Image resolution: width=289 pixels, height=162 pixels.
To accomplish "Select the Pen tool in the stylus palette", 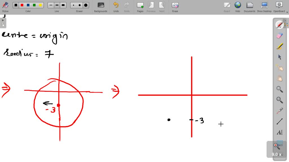I will point(279,25).
